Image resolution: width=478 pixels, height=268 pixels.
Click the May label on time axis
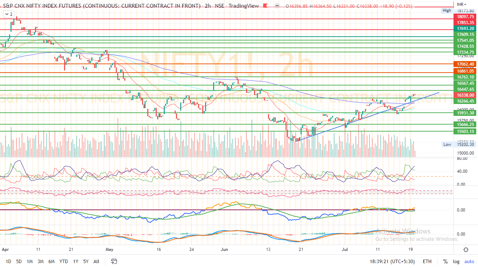point(110,250)
